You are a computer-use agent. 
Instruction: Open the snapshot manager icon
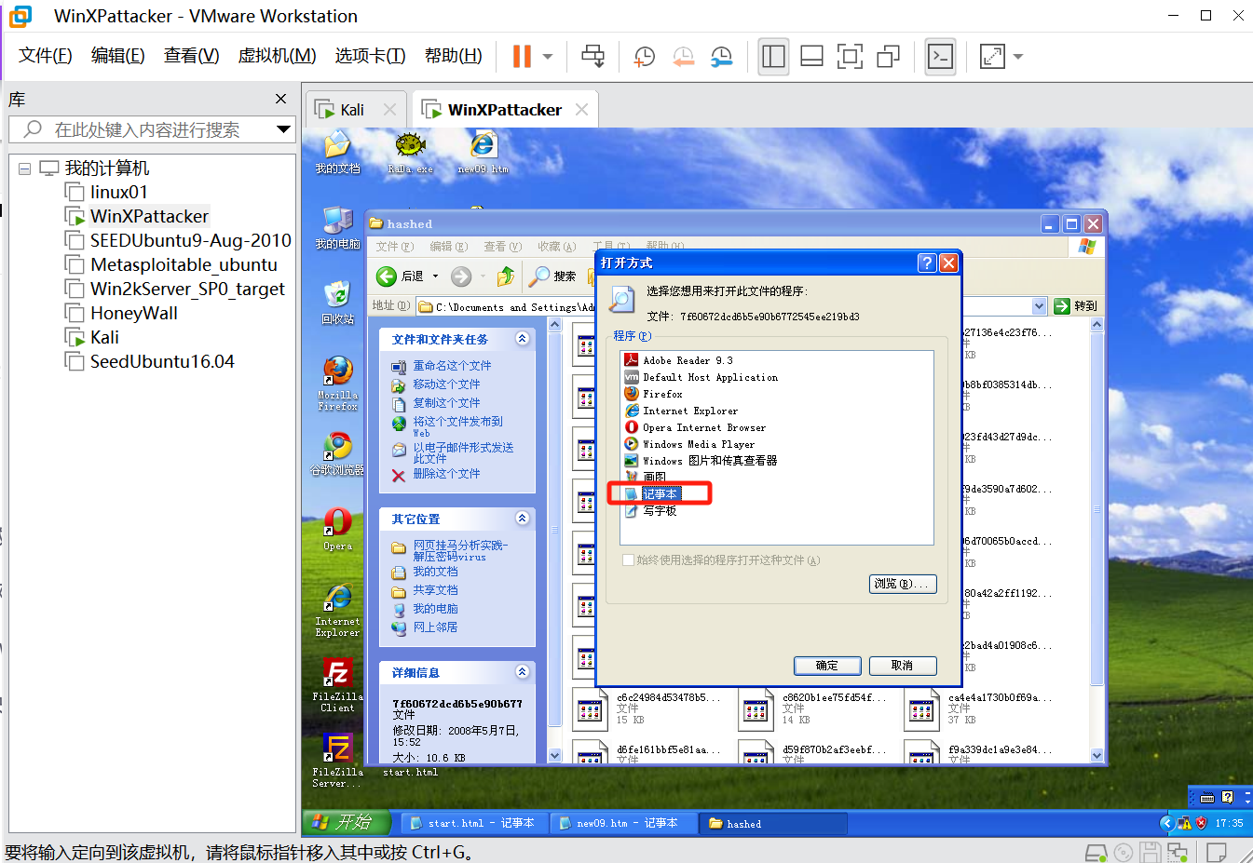click(721, 56)
